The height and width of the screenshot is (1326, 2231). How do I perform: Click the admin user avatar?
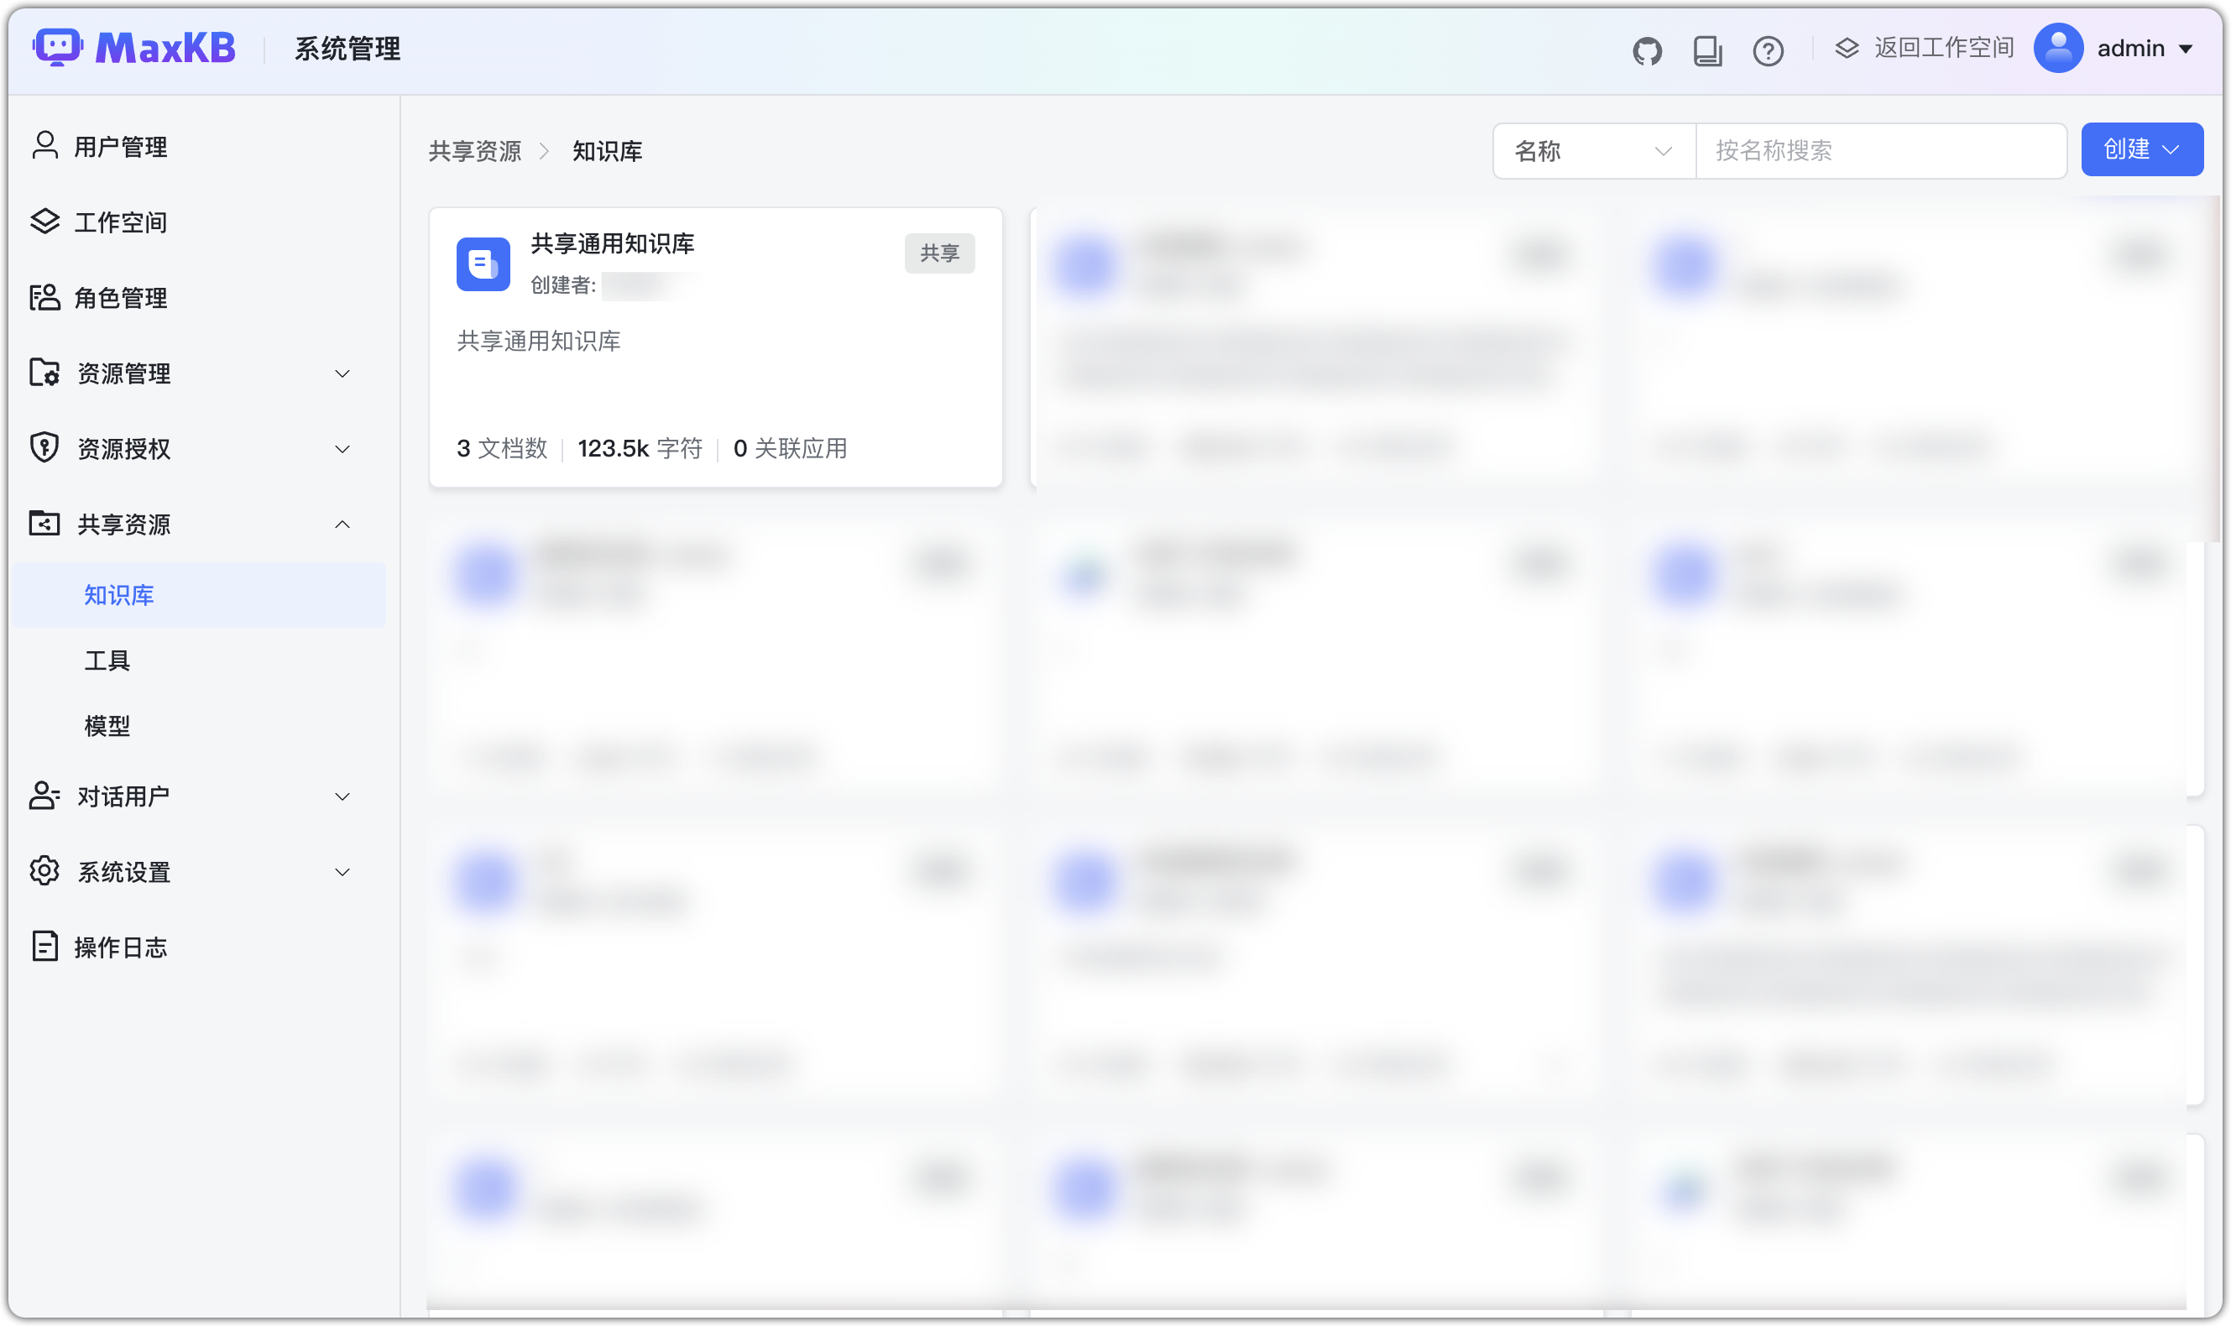pyautogui.click(x=2057, y=48)
